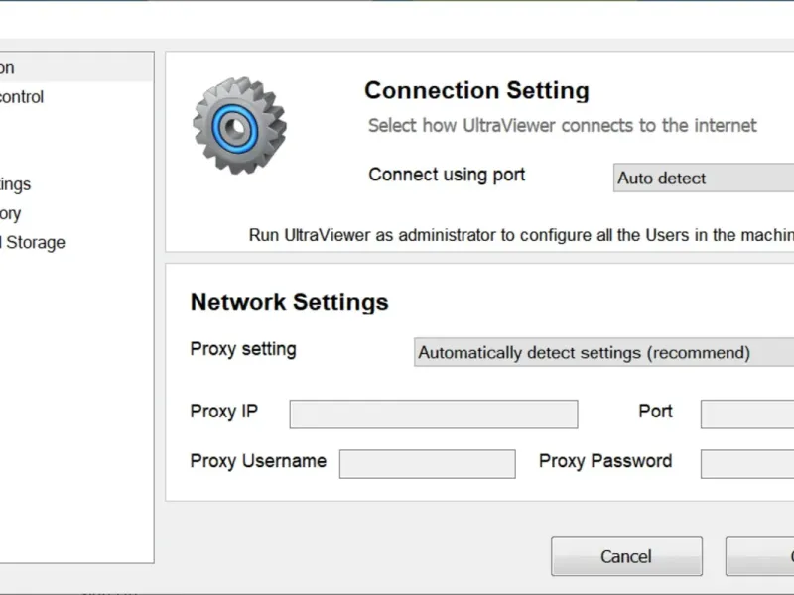
Task: Click the Network Settings heading
Action: (x=289, y=302)
